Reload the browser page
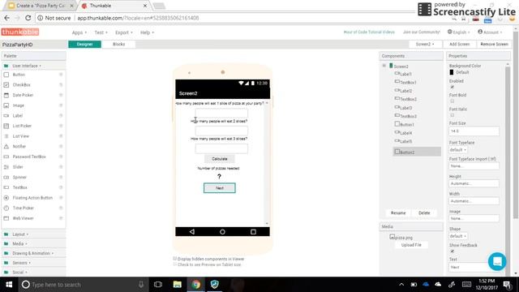519x292 pixels. tap(28, 18)
